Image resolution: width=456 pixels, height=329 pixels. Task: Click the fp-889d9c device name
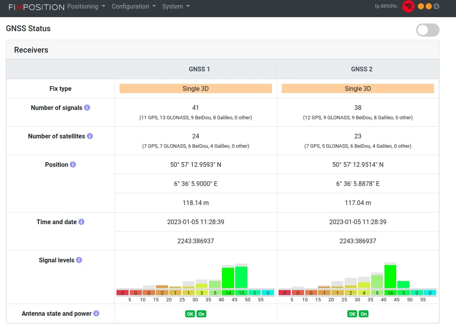(386, 7)
